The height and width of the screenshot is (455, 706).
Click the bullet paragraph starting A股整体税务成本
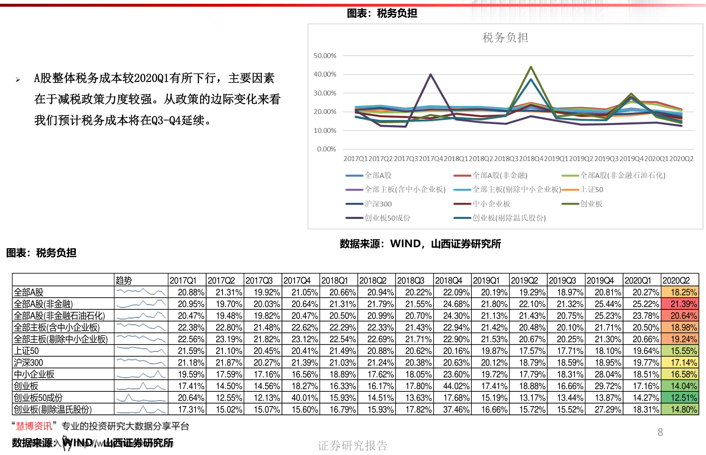(x=157, y=99)
